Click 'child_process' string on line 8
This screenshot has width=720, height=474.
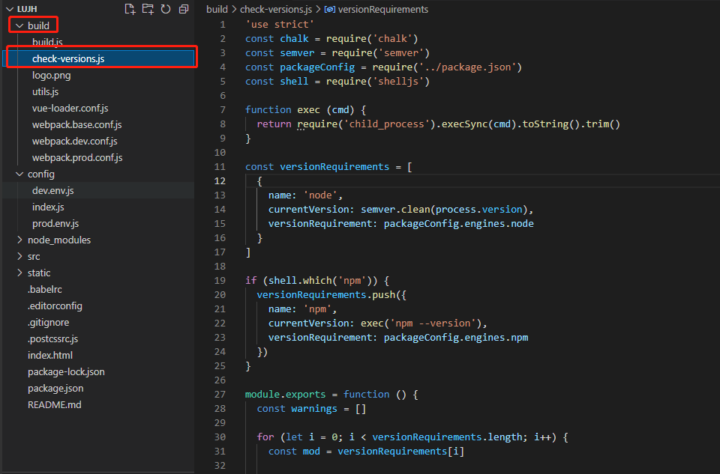(386, 124)
